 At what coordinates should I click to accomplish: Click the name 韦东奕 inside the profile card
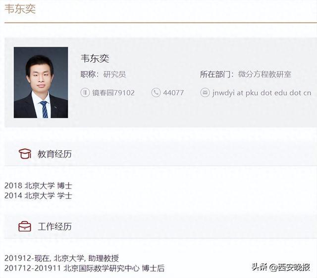point(95,58)
